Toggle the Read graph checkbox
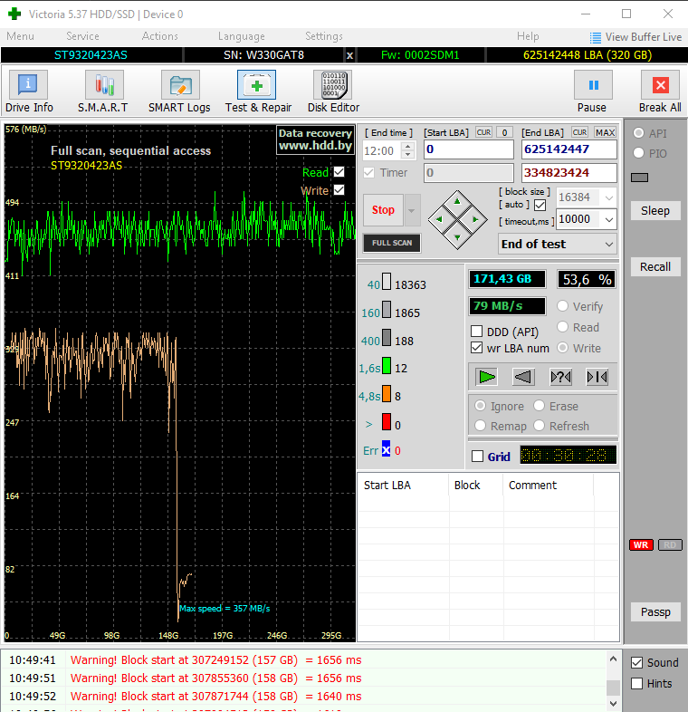This screenshot has width=688, height=712. coord(339,172)
